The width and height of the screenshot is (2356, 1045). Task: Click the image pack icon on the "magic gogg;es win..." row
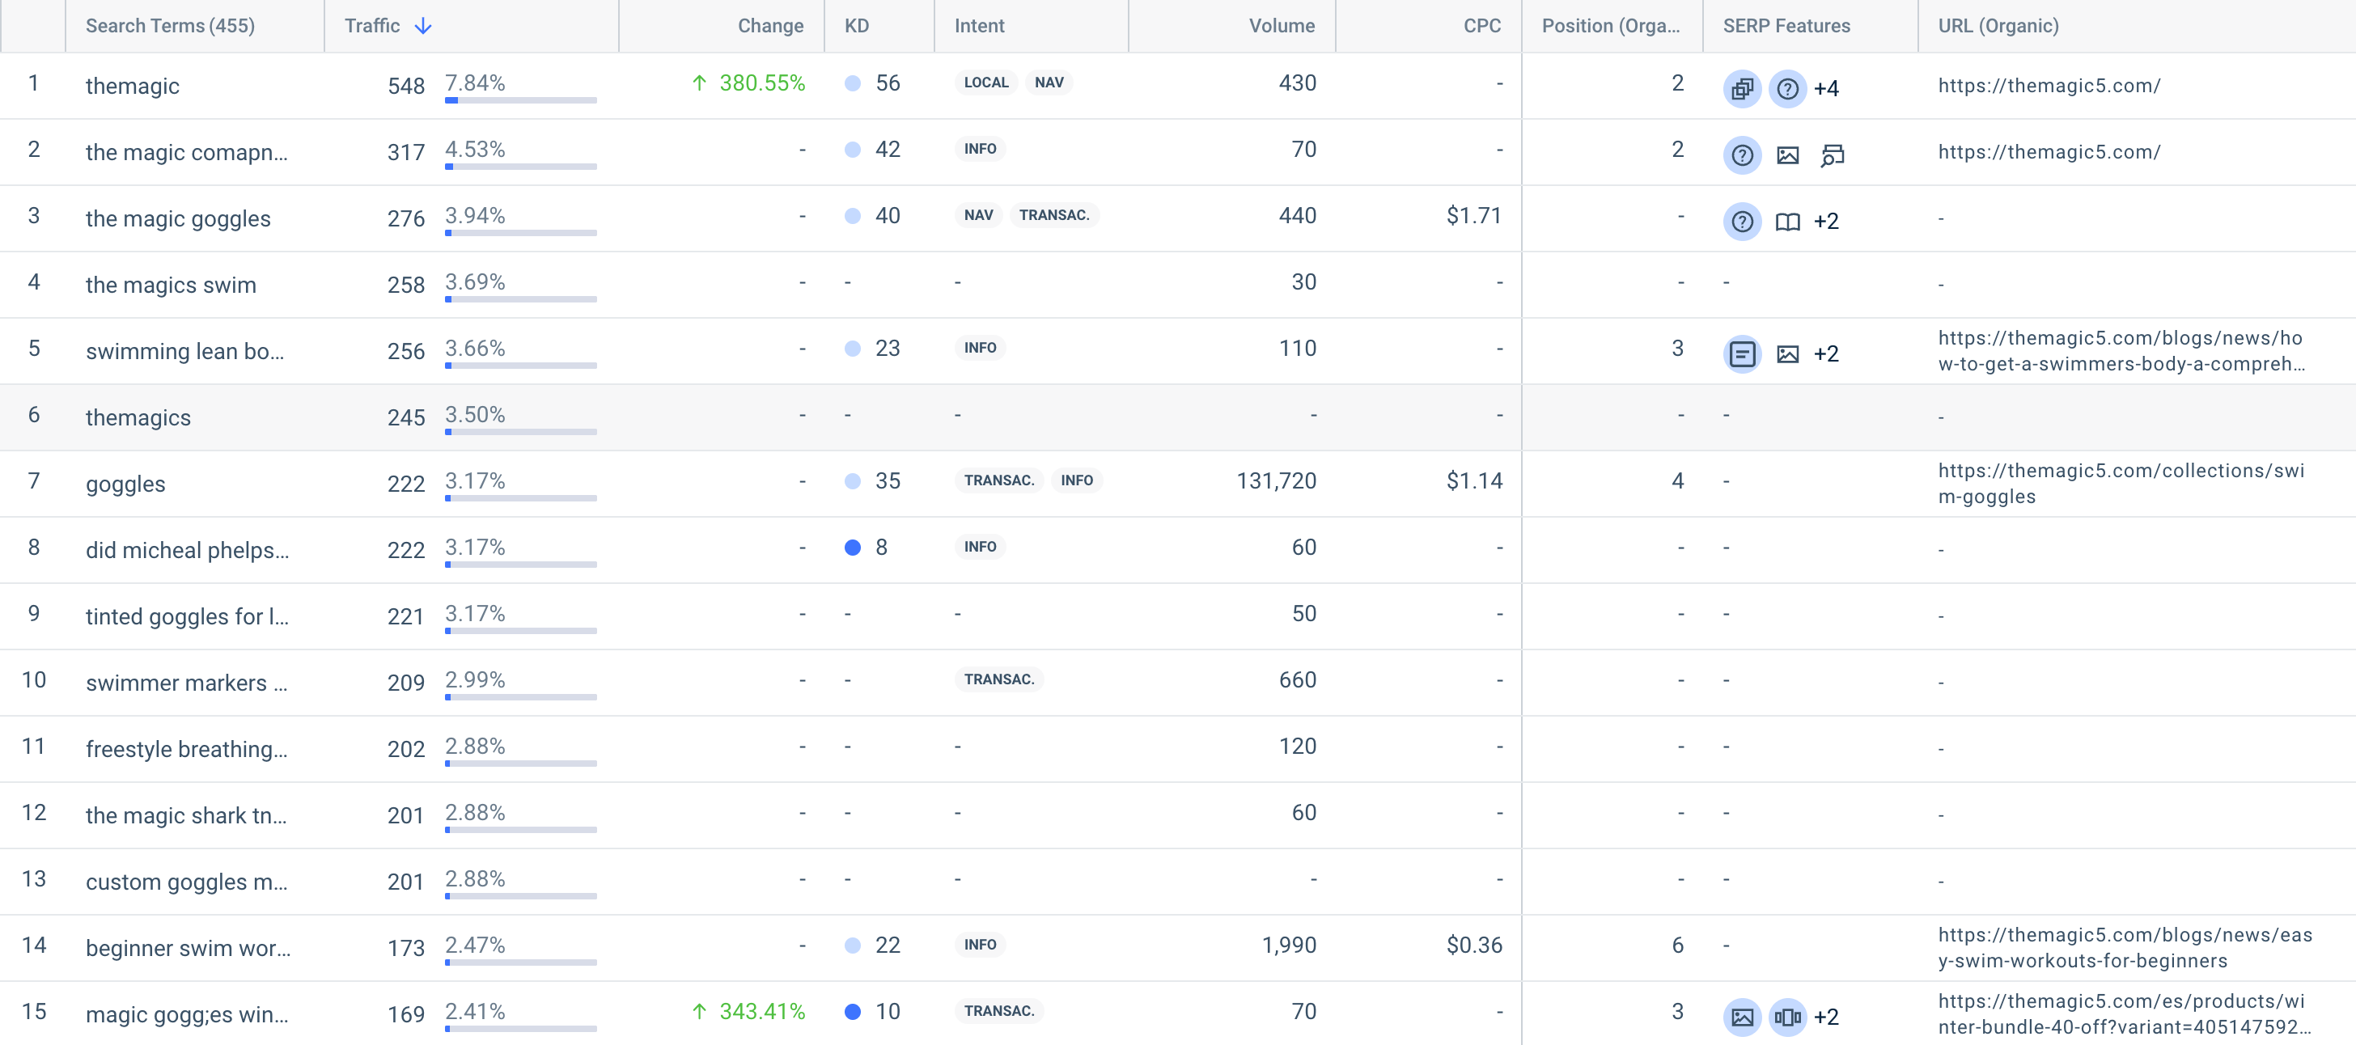tap(1744, 1016)
